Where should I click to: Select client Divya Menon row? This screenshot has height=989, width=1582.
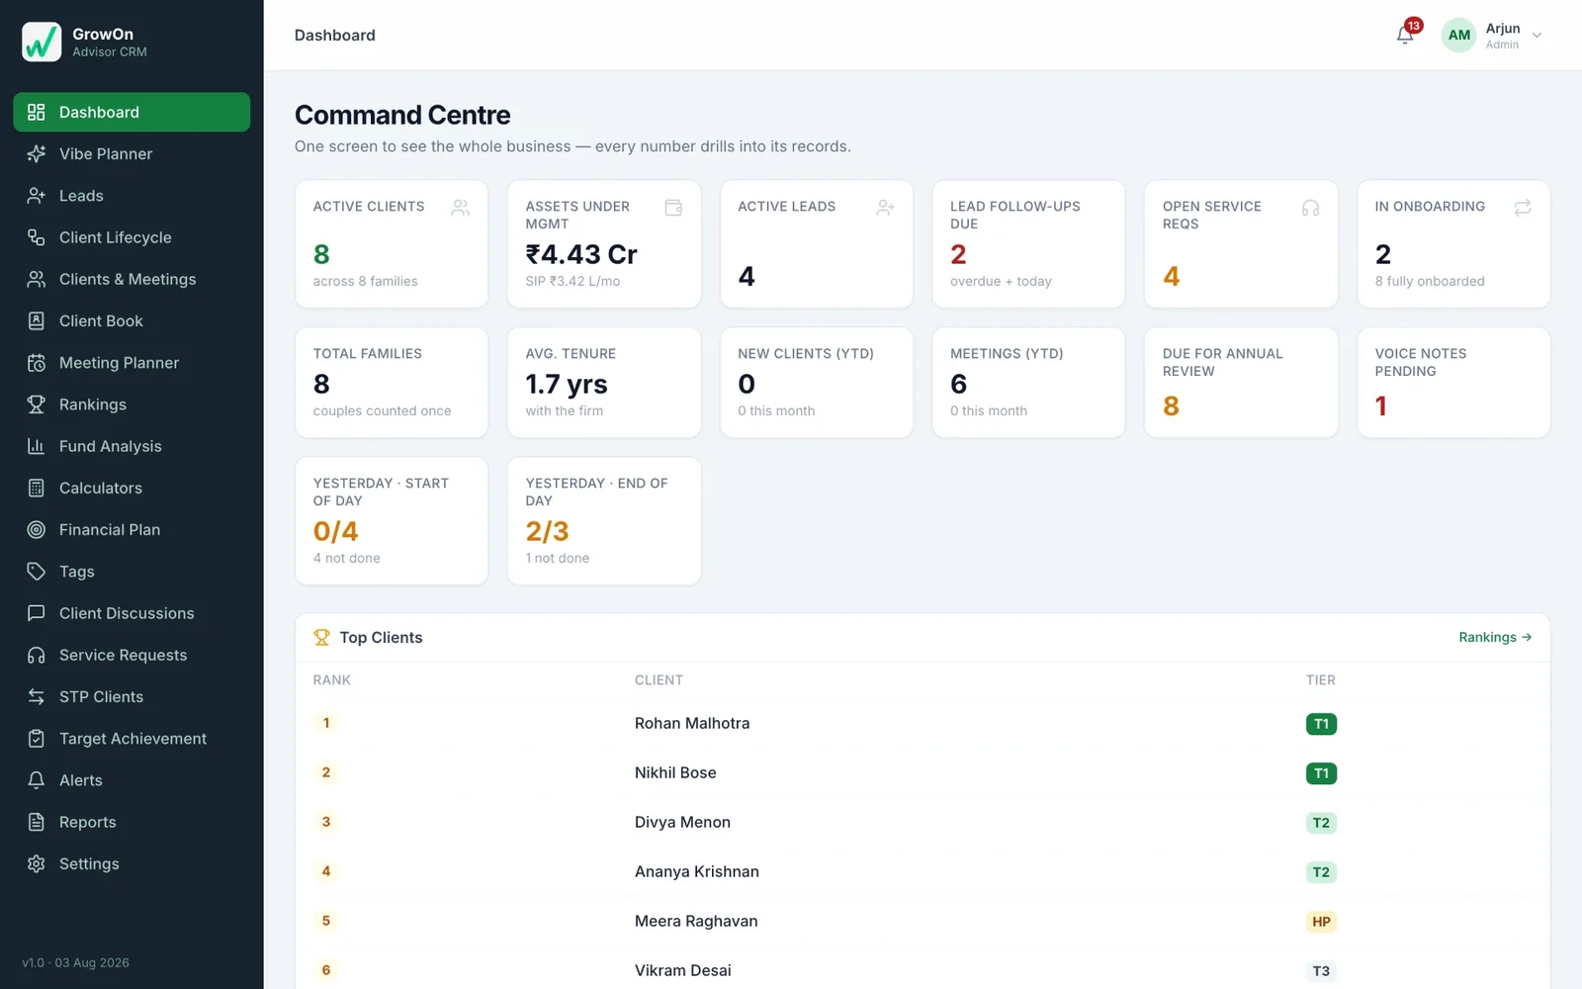[923, 822]
